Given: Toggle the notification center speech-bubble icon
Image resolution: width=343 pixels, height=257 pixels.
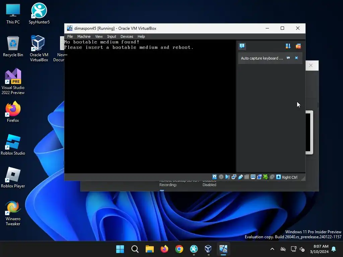Looking at the screenshot, I should (x=242, y=46).
